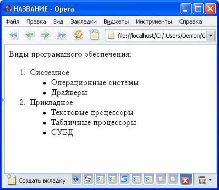Image resolution: width=219 pixels, height=190 pixels.
Task: Click Создать вкладку to create a tab
Action: (36, 181)
